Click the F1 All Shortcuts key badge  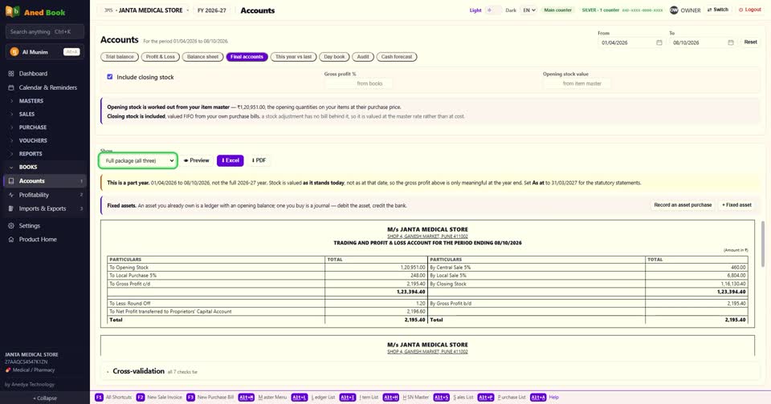tap(99, 397)
